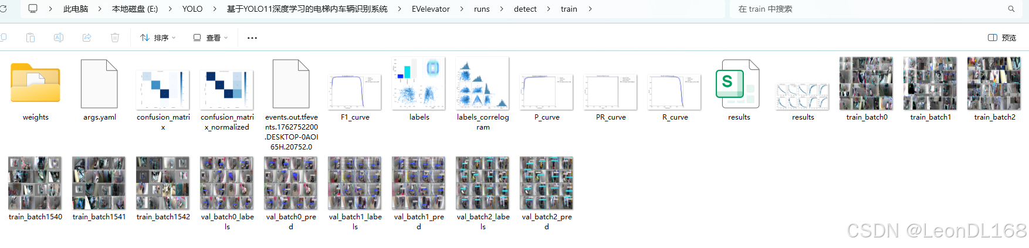Expand chevron after train breadcrumb
Viewport: 1029px width, 248px height.
click(590, 9)
